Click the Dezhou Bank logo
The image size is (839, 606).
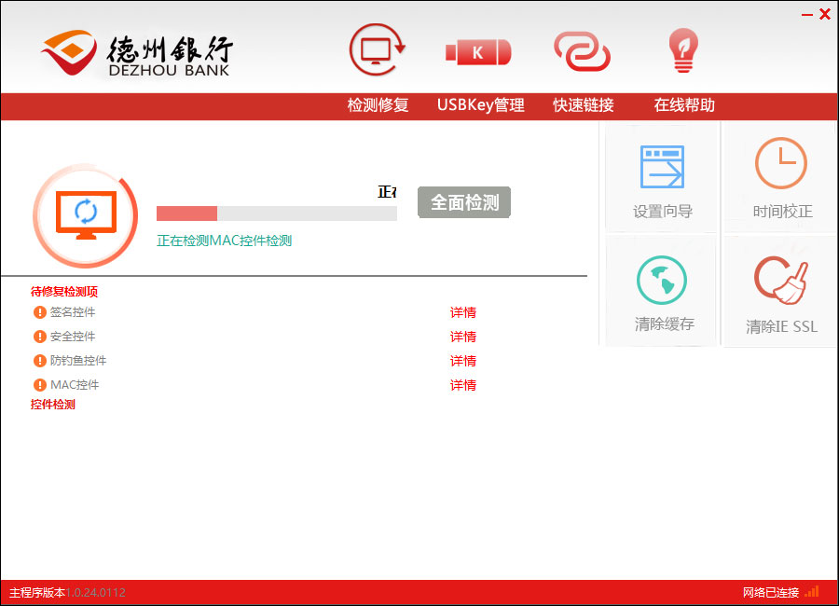point(135,51)
